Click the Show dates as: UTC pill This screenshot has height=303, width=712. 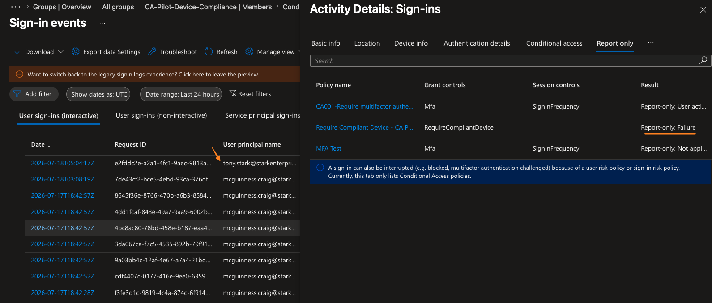click(x=98, y=94)
